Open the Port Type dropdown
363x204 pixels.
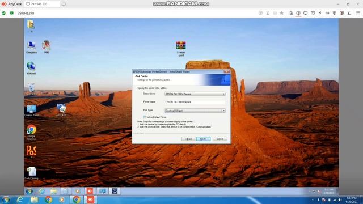pyautogui.click(x=195, y=110)
